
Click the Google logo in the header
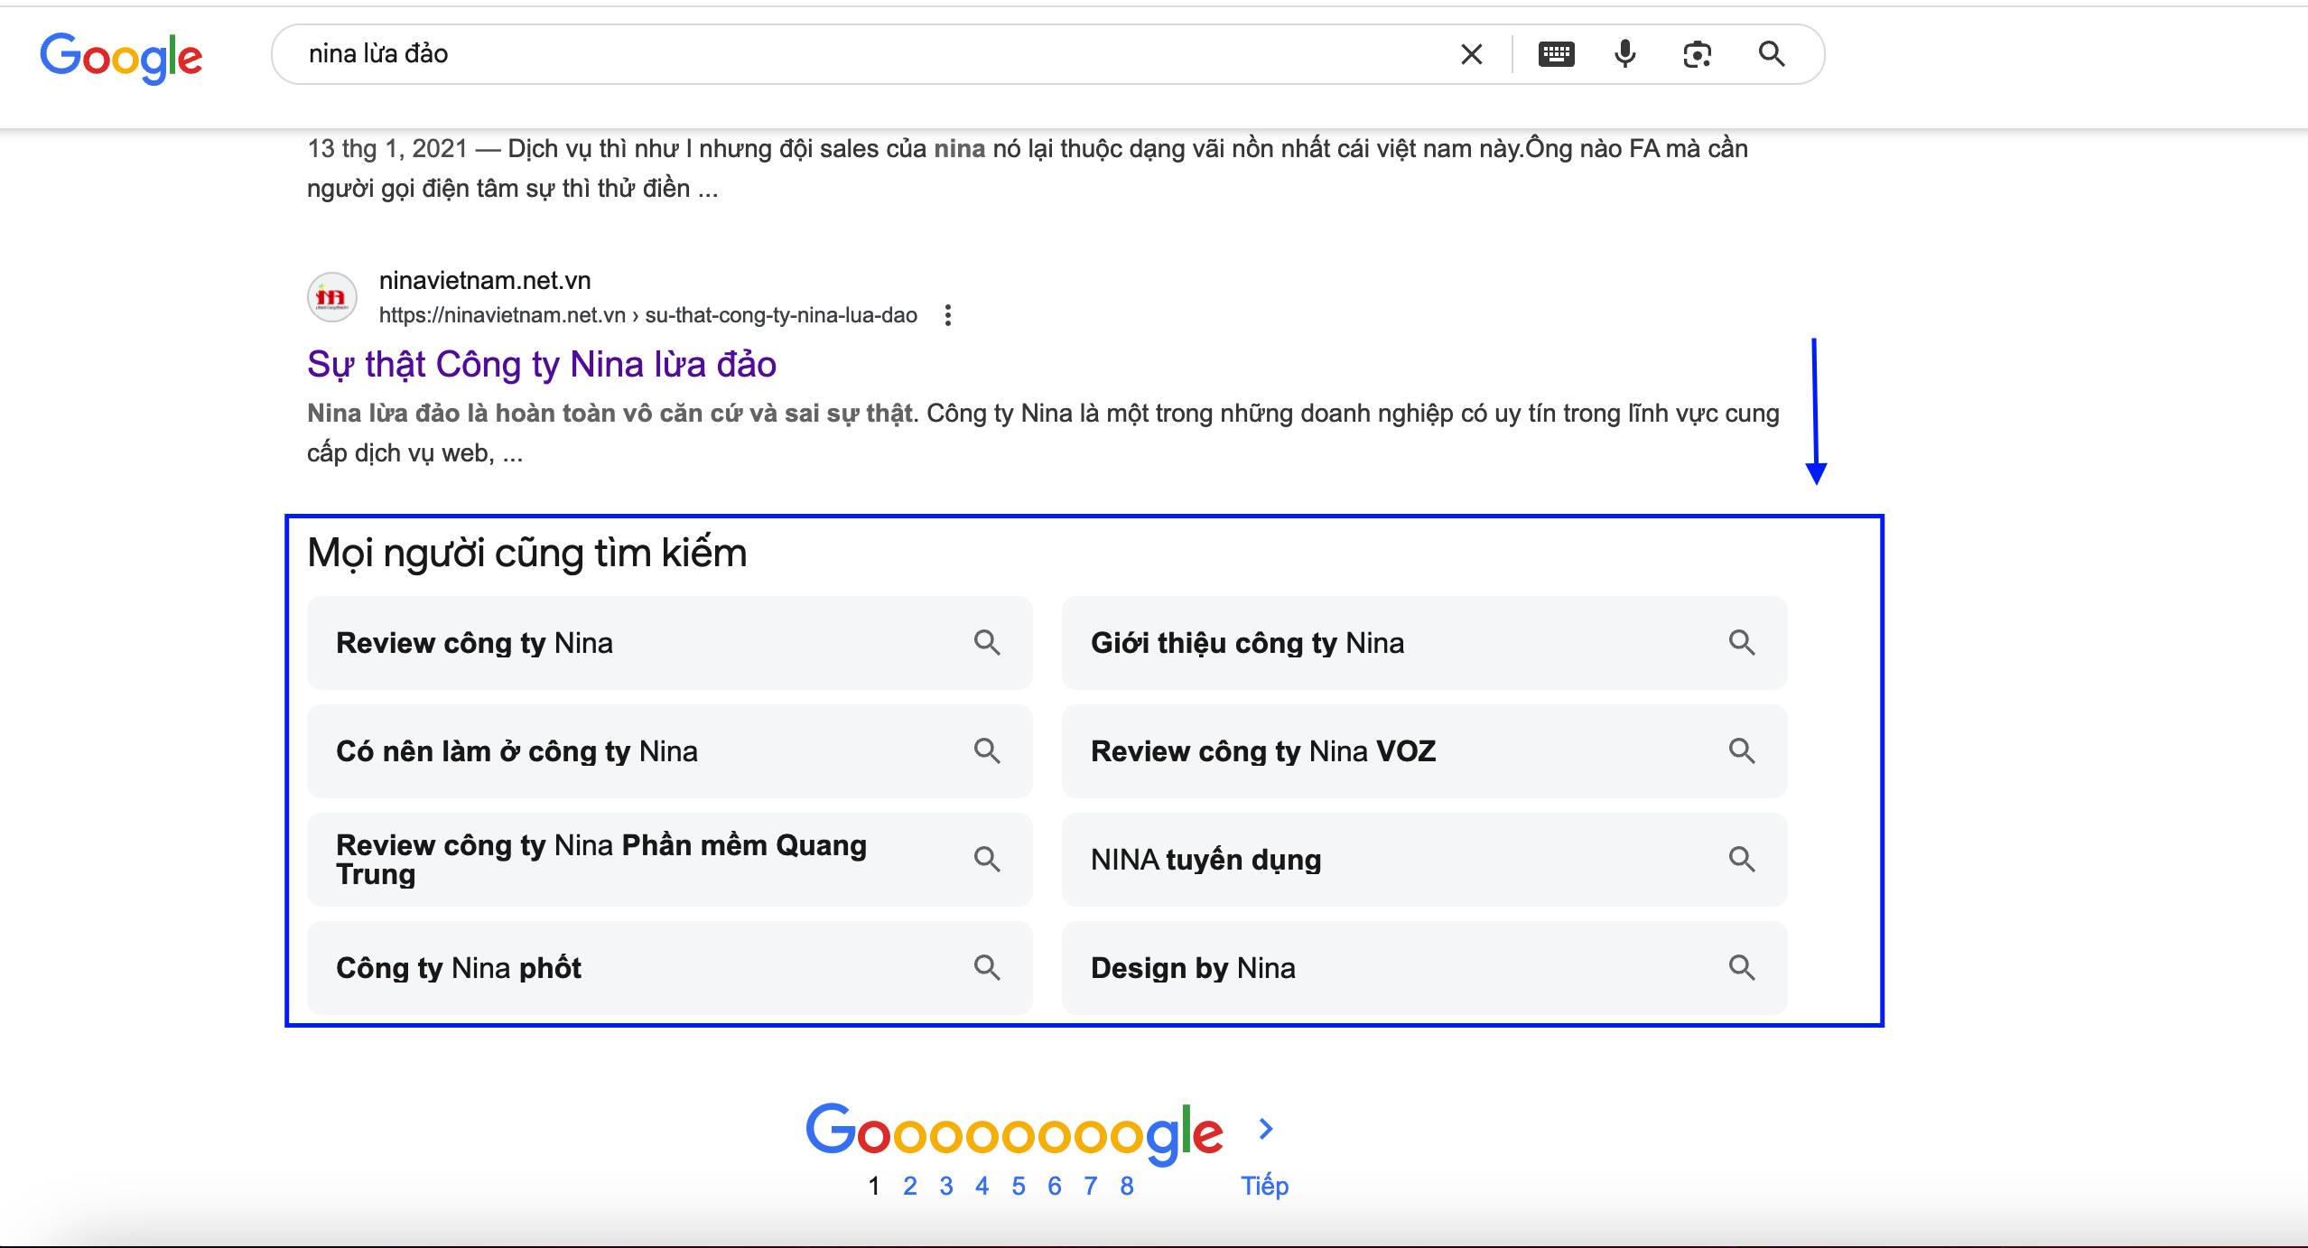[121, 57]
